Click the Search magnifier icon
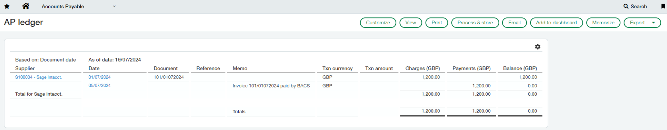 pyautogui.click(x=626, y=6)
